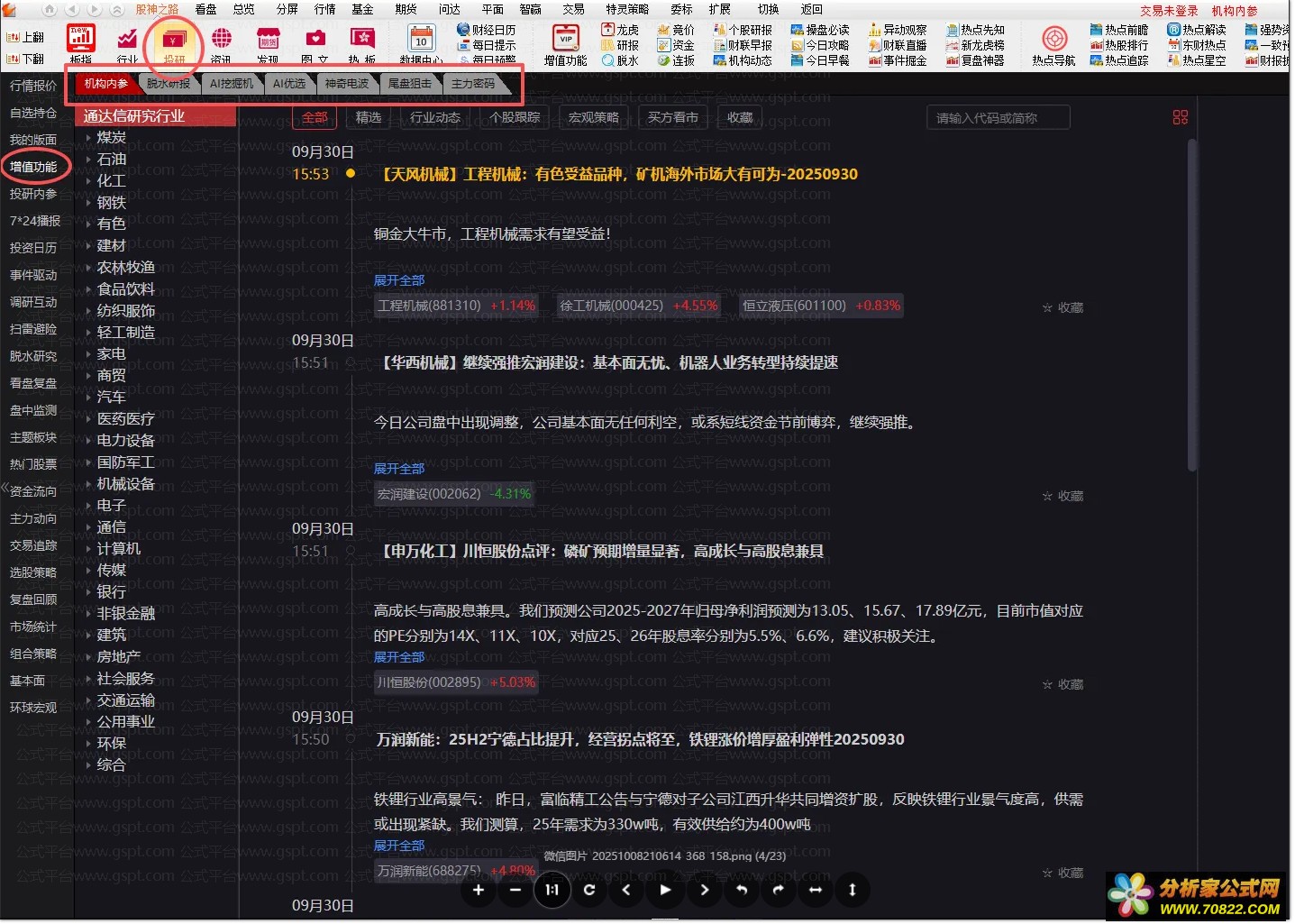Click the 财经日历 toolbar item
Image resolution: width=1295 pixels, height=924 pixels.
(487, 30)
